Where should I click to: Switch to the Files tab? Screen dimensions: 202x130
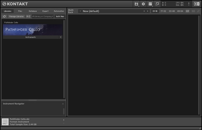coord(20,11)
